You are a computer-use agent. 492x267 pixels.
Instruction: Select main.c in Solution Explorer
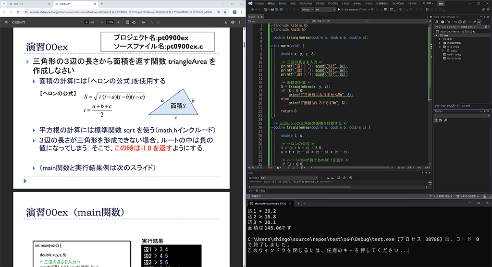click(452, 51)
